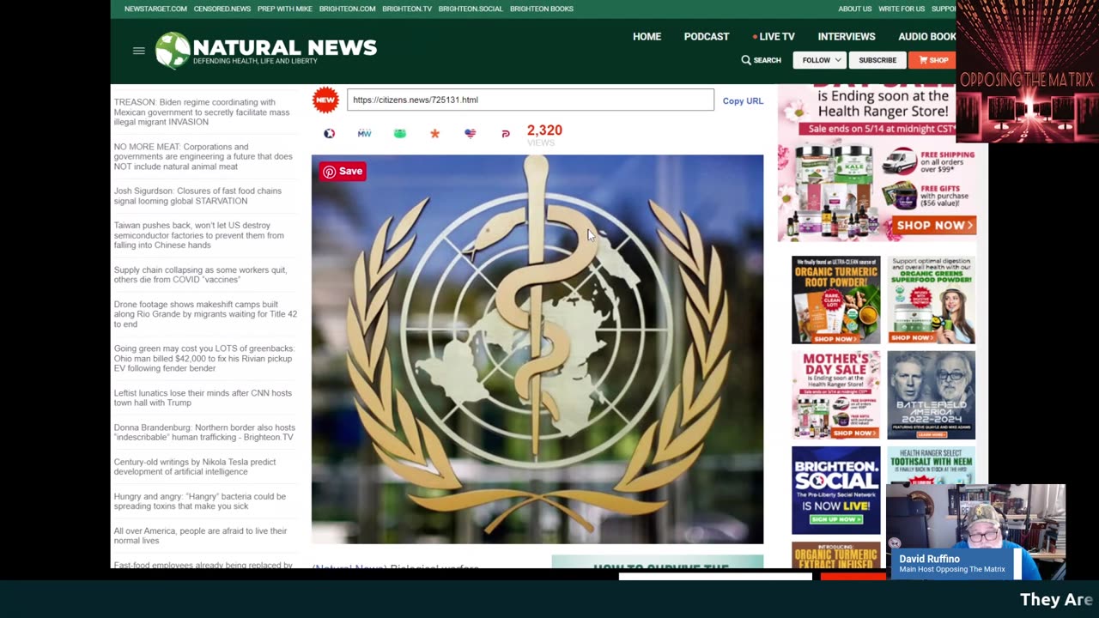Open ABOUT US top link
Viewport: 1099px width, 618px height.
[x=854, y=9]
